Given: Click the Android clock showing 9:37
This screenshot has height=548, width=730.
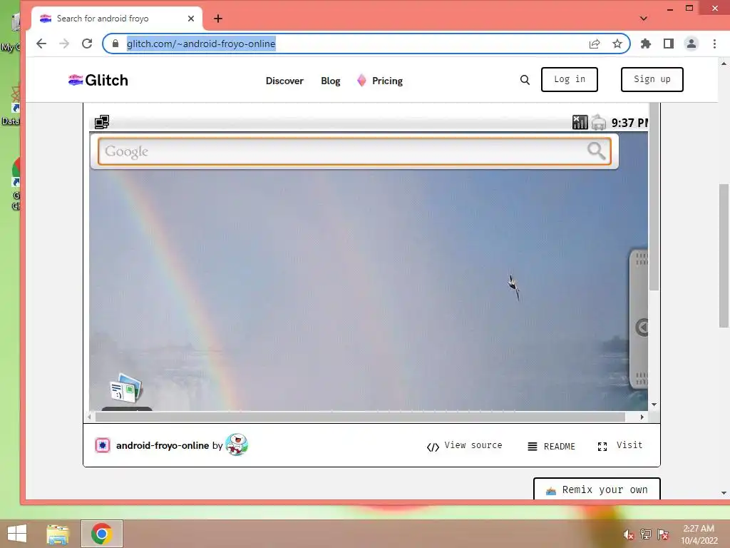Looking at the screenshot, I should [629, 123].
